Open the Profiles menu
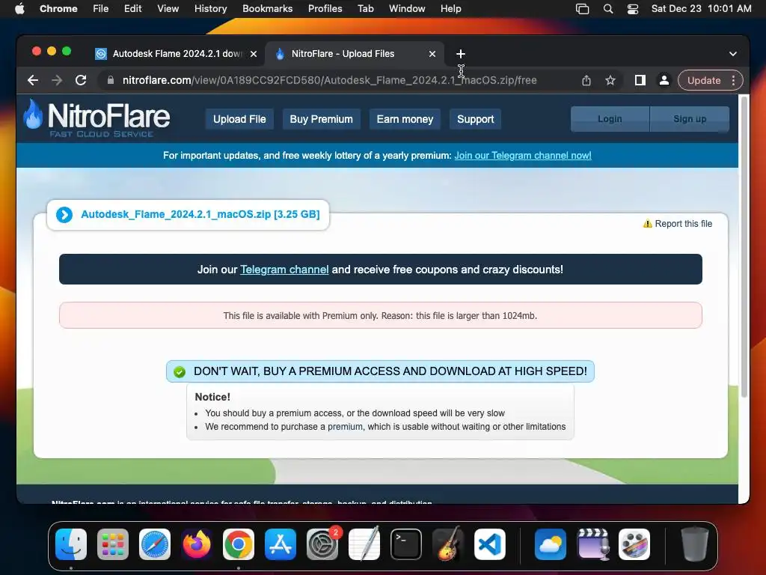This screenshot has width=766, height=575. [325, 9]
